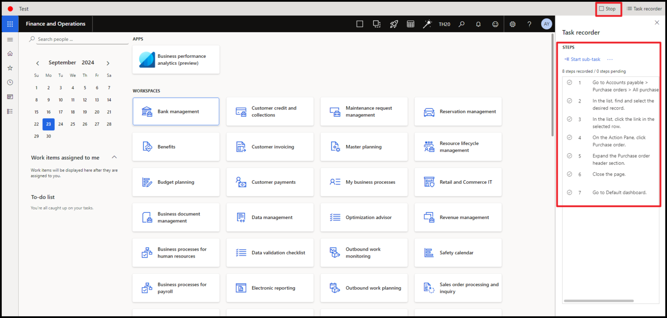Open the Task recorder menu top right
This screenshot has height=318, width=667.
point(644,8)
